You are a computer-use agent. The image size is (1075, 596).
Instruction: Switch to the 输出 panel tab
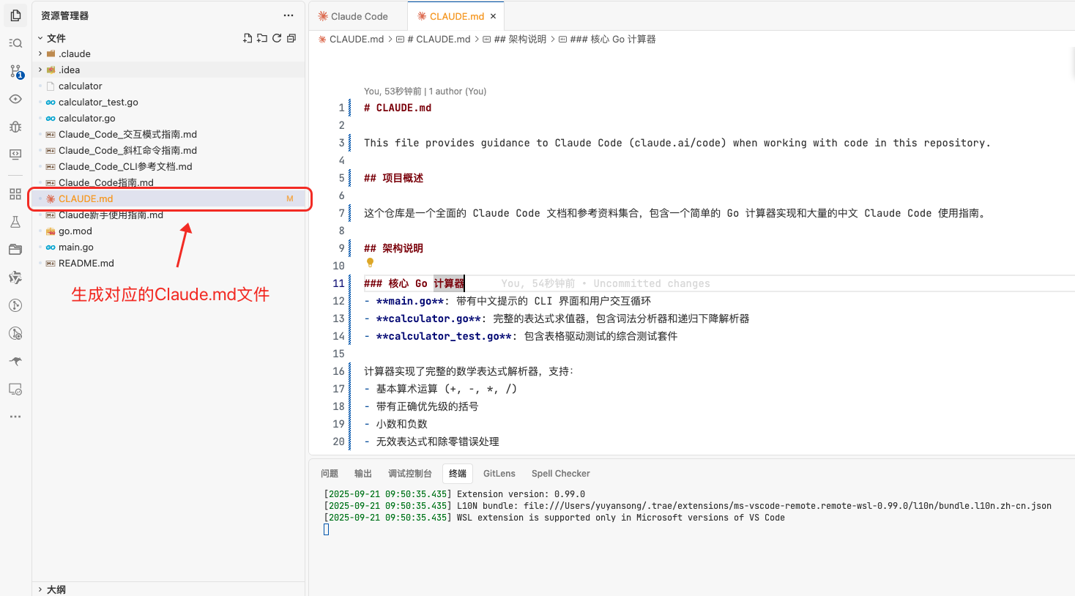pos(363,474)
